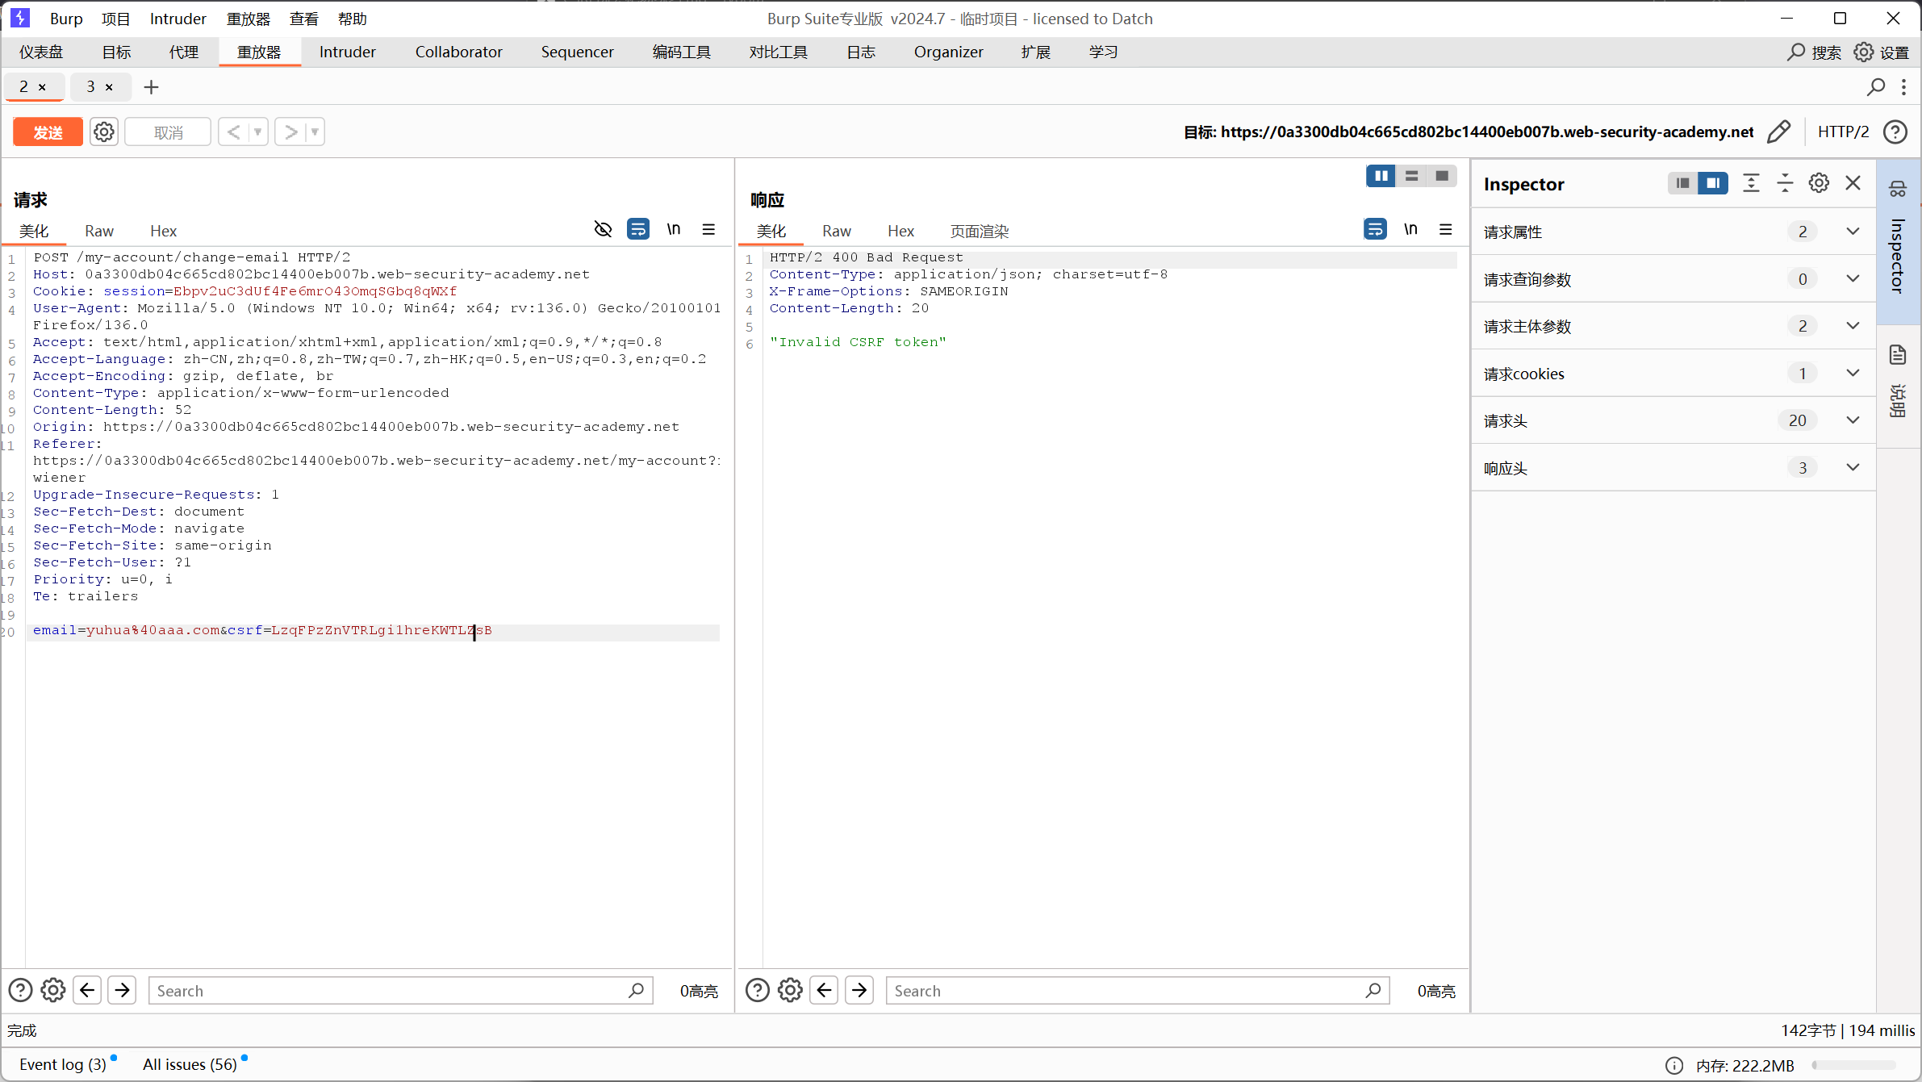Image resolution: width=1922 pixels, height=1082 pixels.
Task: Open Repeater send settings gear icon
Action: point(104,132)
